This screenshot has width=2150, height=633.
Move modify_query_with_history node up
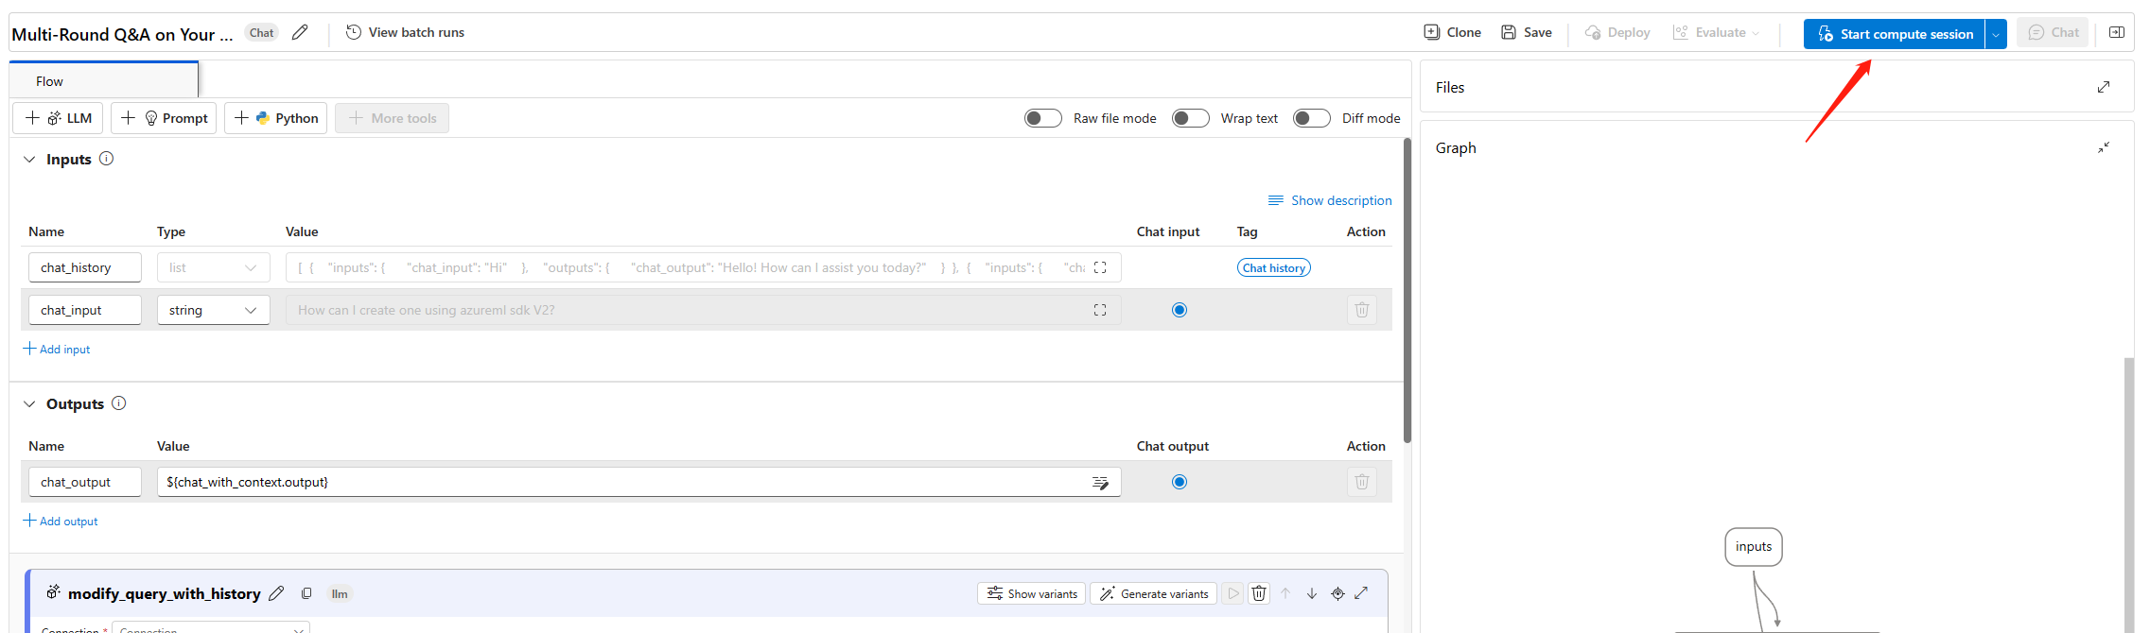[1285, 593]
